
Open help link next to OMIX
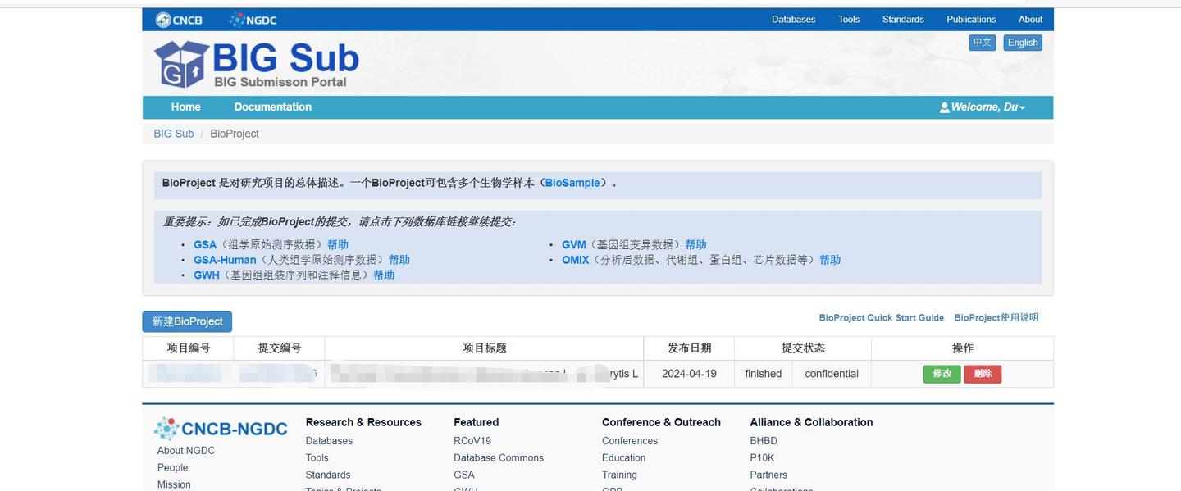click(x=830, y=260)
